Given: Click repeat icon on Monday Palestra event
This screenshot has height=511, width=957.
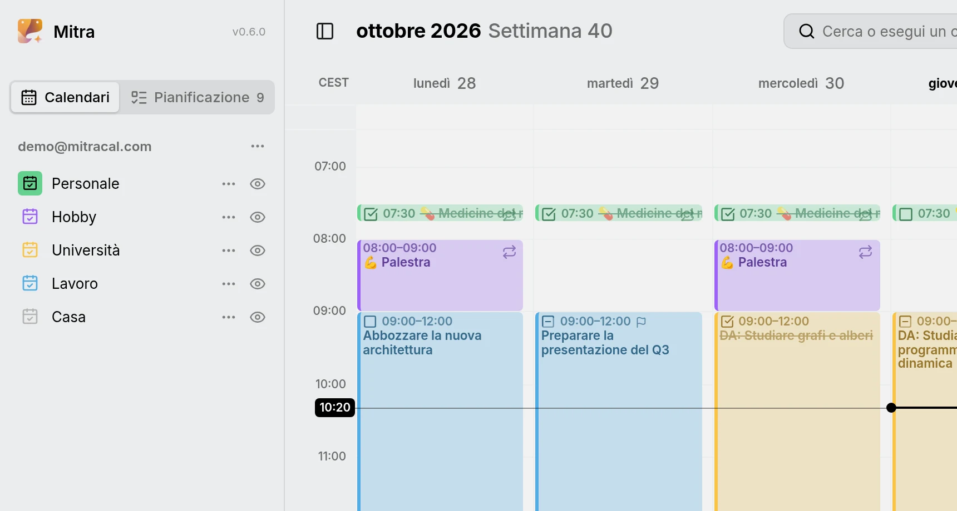Looking at the screenshot, I should click(x=509, y=252).
